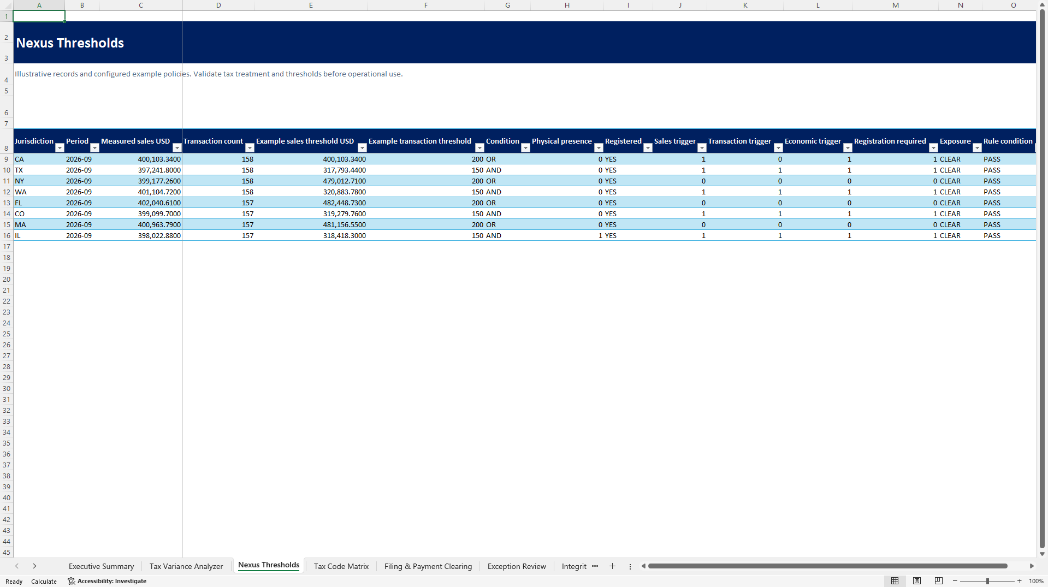Click Accessibility: Investigate in status bar
1048x587 pixels.
tap(107, 581)
